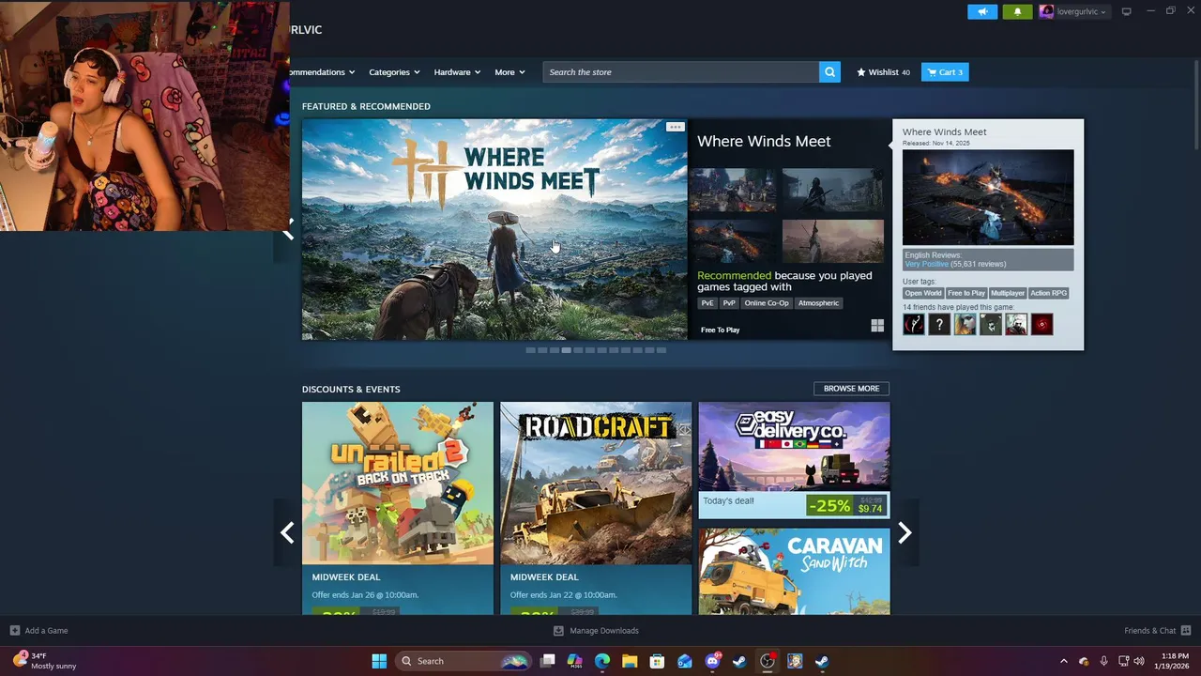Switch to Big Picture mode monitor icon
Image resolution: width=1201 pixels, height=676 pixels.
click(1127, 11)
